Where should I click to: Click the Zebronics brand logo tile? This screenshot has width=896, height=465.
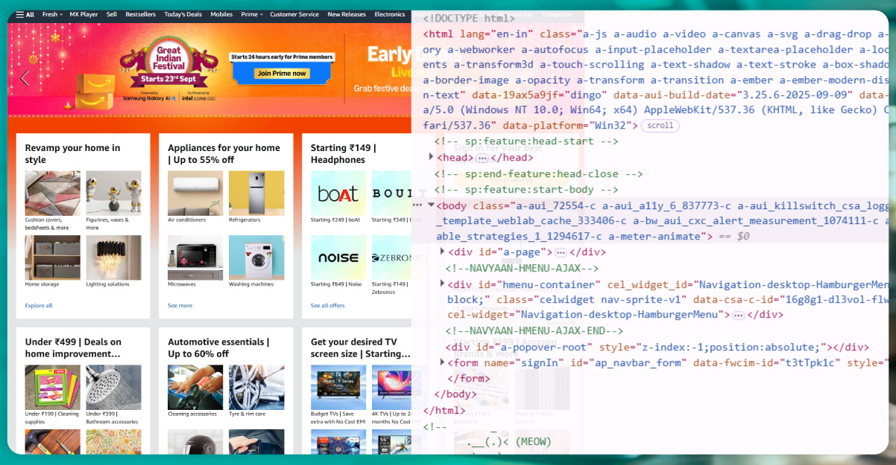click(391, 257)
